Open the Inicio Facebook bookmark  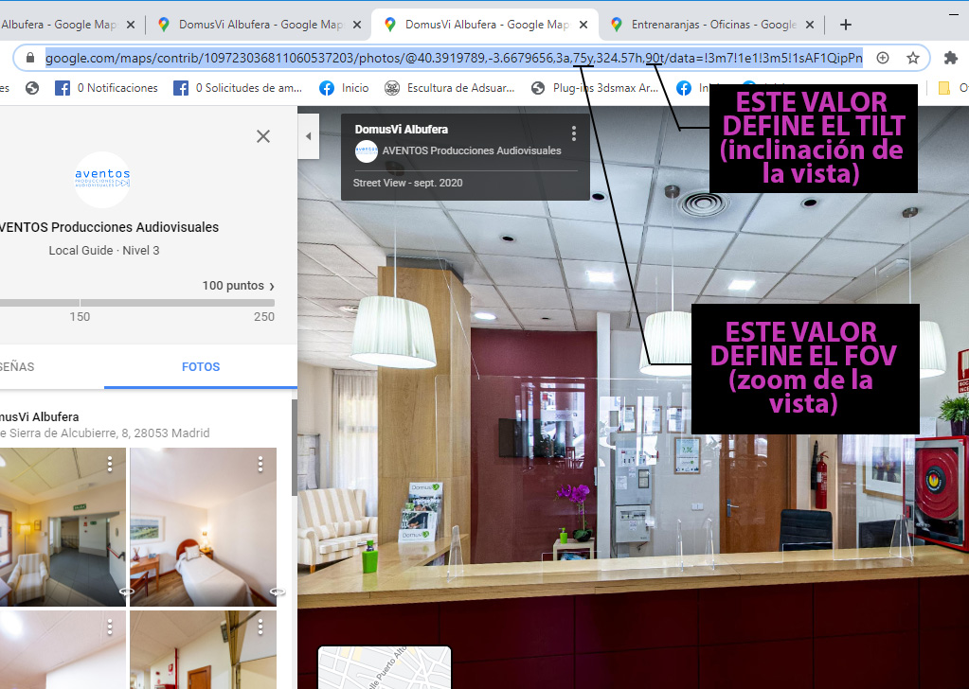(x=344, y=88)
